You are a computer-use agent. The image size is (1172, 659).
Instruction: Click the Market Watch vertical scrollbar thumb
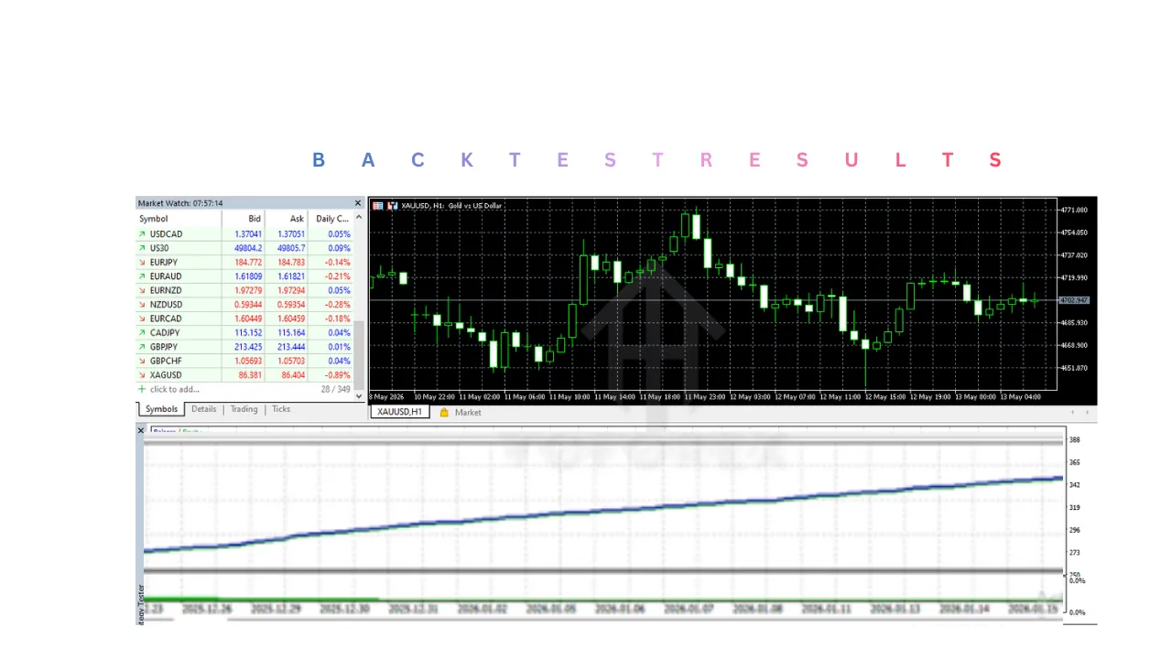(359, 355)
